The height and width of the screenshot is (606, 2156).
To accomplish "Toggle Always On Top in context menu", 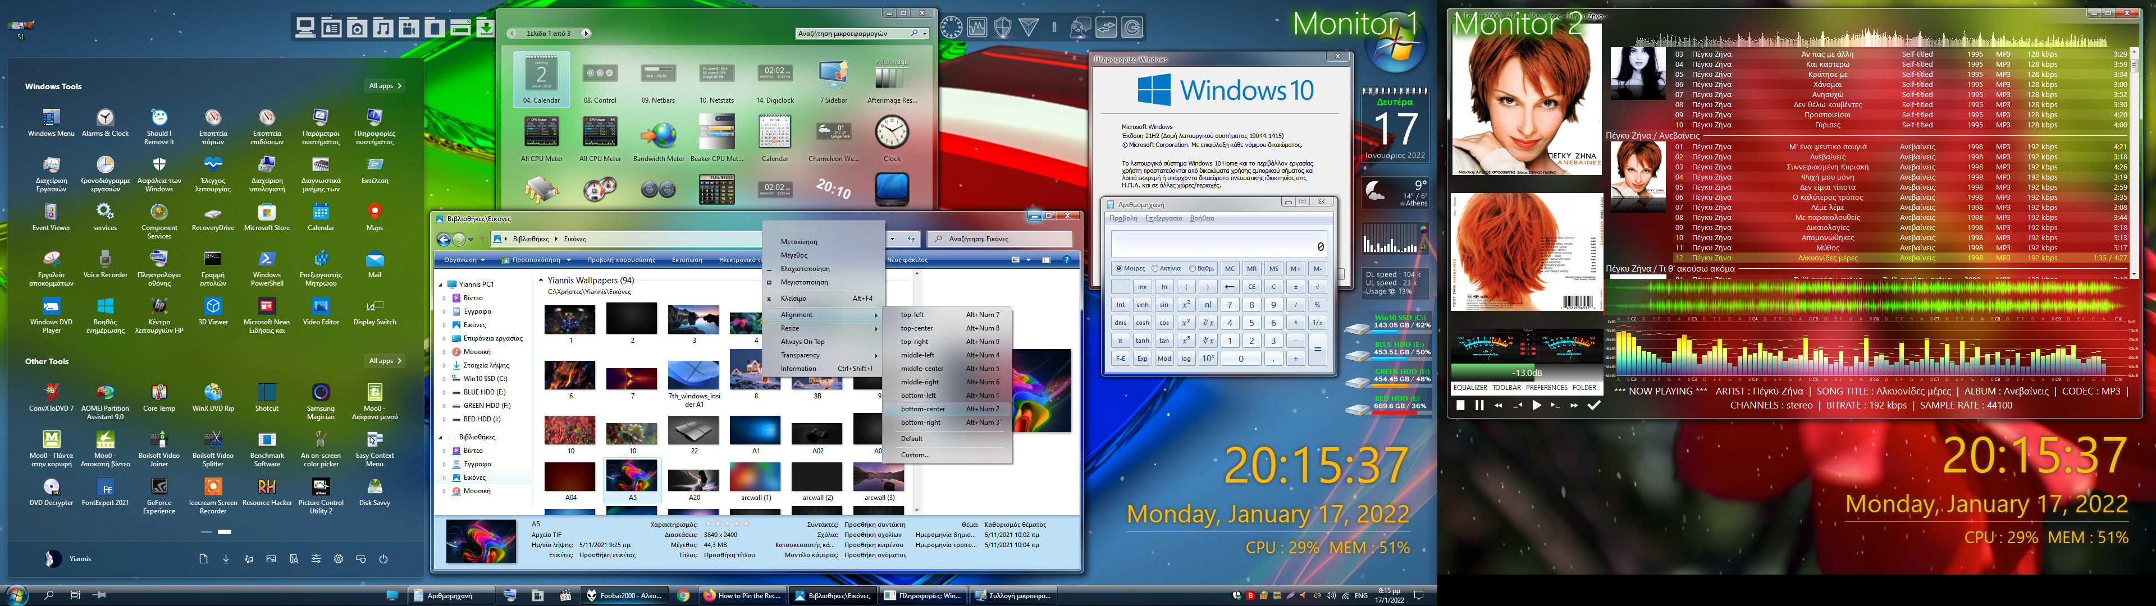I will pos(823,342).
